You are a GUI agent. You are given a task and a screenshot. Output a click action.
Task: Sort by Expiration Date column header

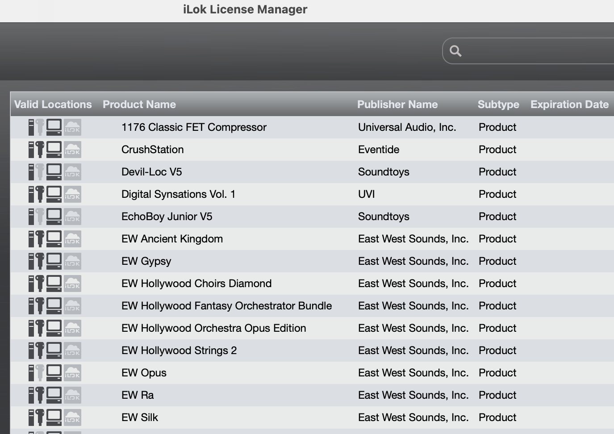click(569, 104)
